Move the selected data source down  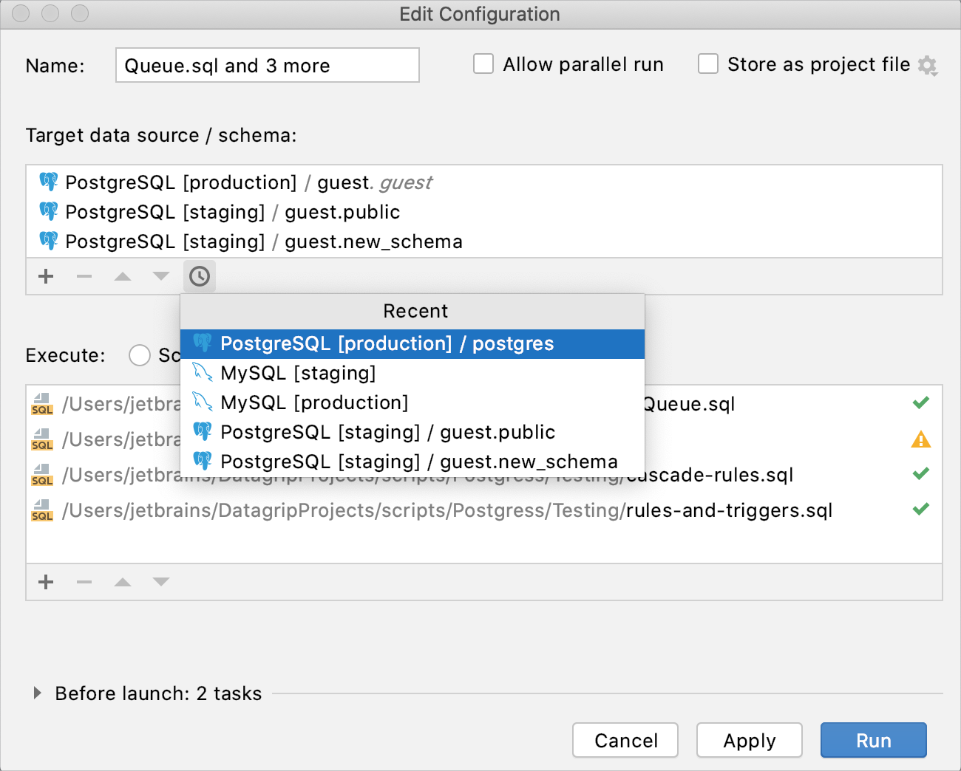(160, 276)
